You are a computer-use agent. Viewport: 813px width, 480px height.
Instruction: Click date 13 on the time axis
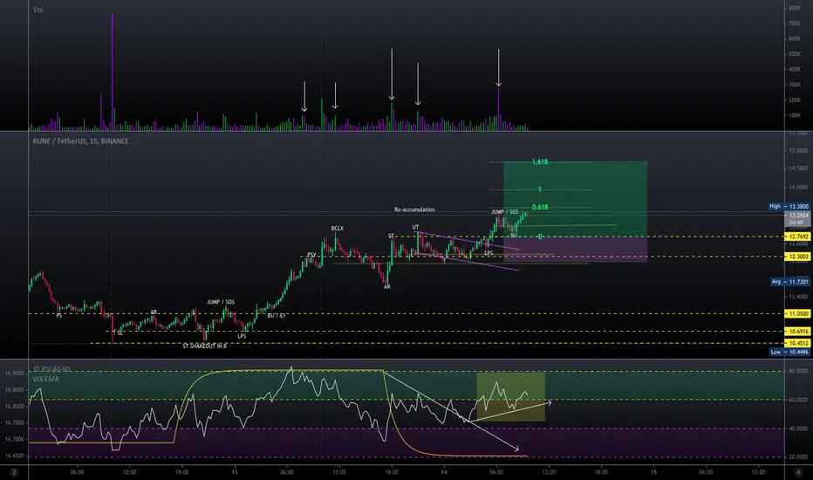[235, 472]
